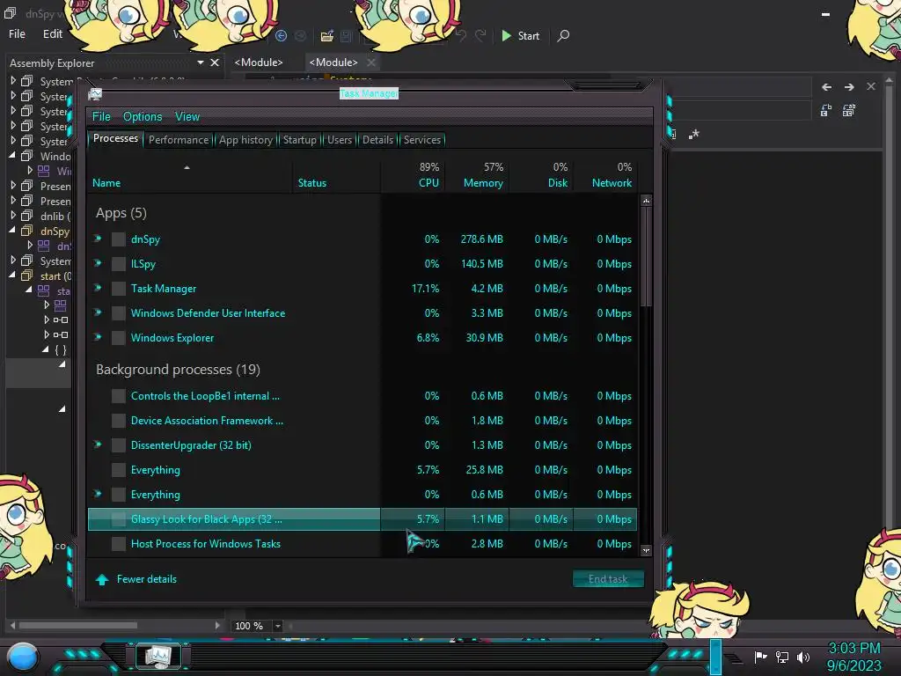Click the square icon of the dnSpy process
Screen dimensions: 901x676
(x=119, y=239)
